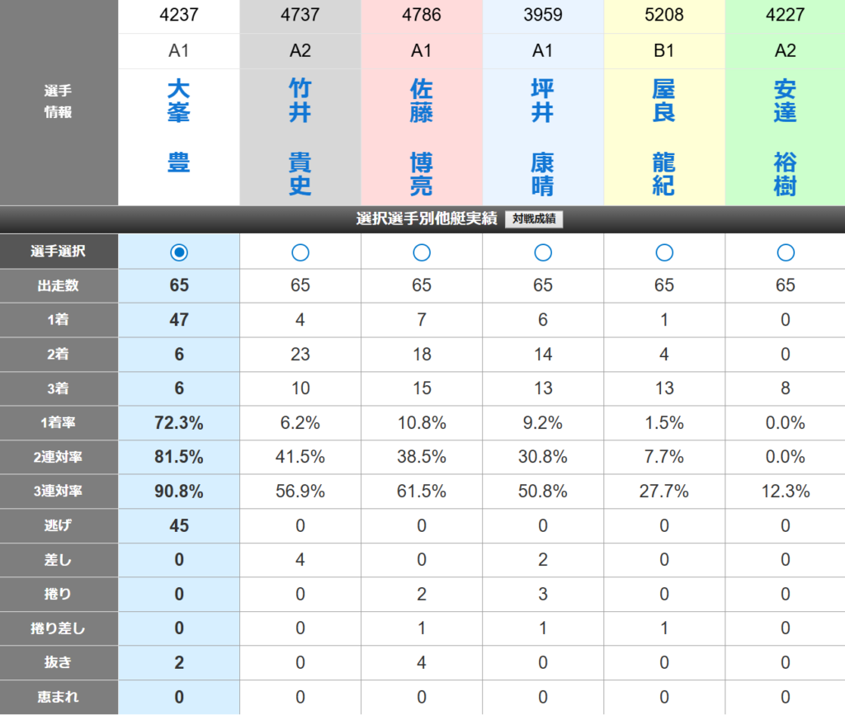
Task: Click the 3連対率 row label
Action: tap(59, 492)
